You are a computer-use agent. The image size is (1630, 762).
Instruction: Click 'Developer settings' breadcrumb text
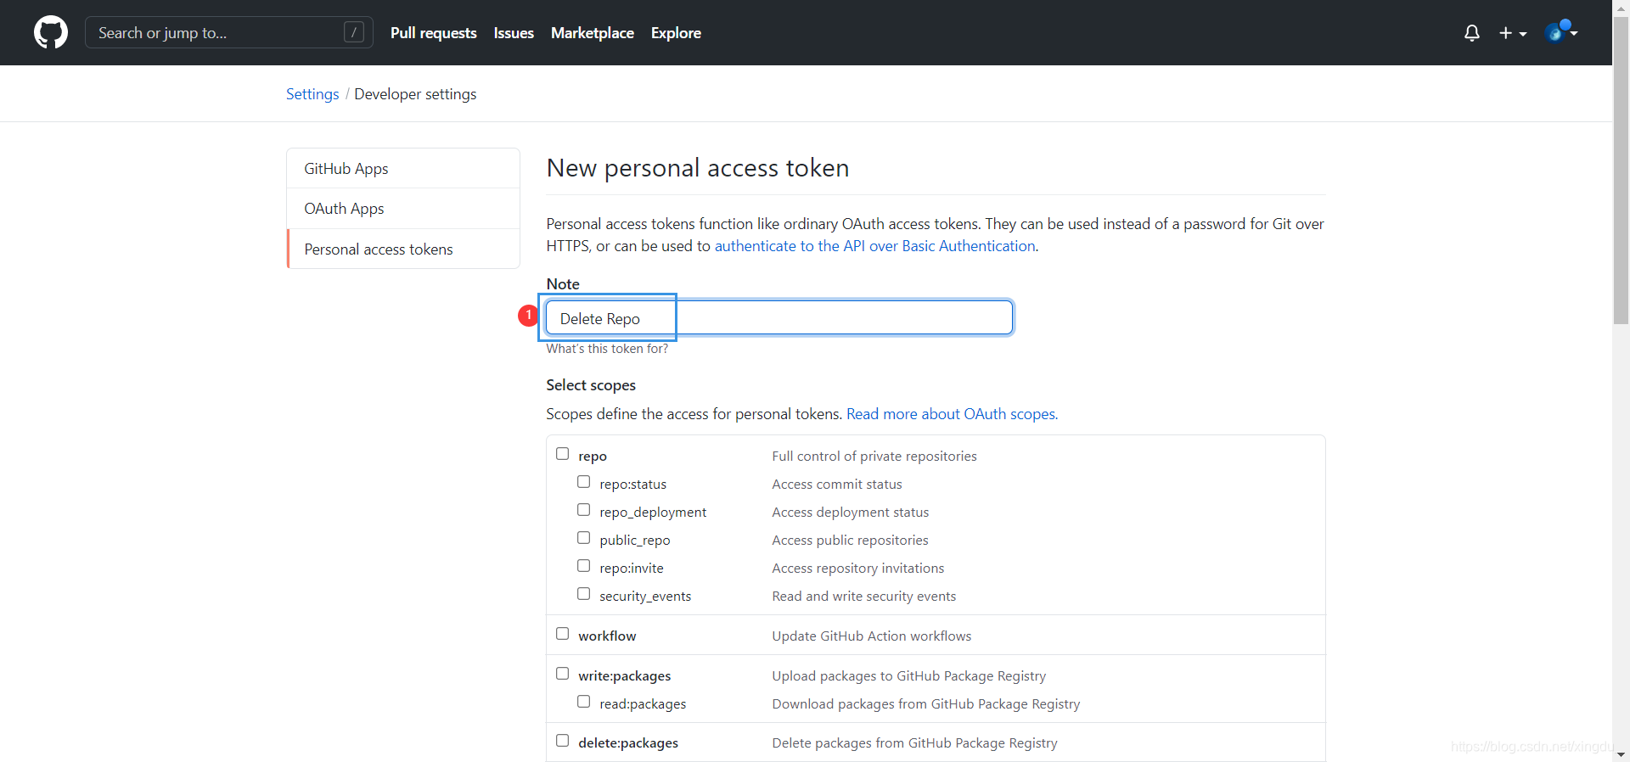pos(415,94)
